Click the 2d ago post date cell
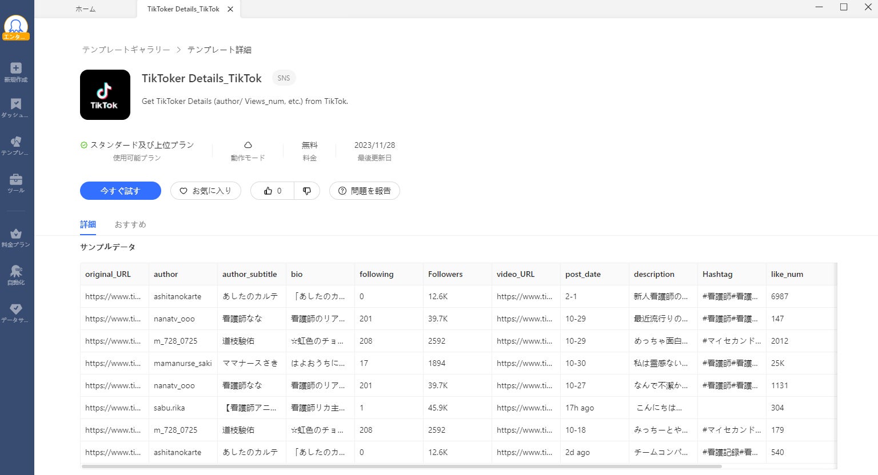 click(x=594, y=452)
